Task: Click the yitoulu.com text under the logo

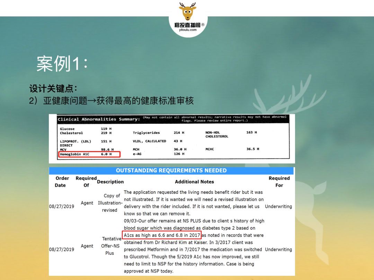Action: click(188, 30)
